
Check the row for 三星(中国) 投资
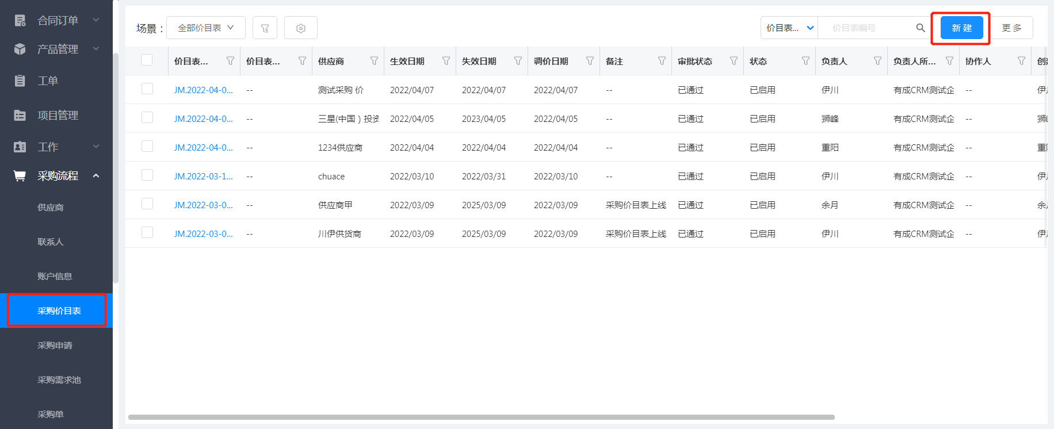pos(147,117)
